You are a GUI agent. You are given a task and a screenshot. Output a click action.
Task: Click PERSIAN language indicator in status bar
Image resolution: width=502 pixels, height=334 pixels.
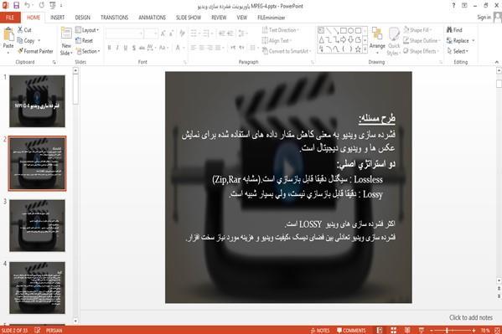pos(54,331)
